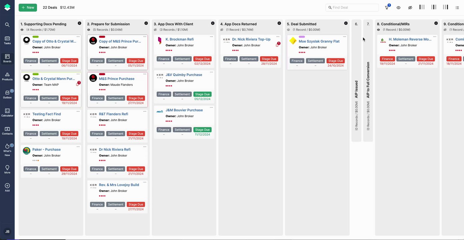This screenshot has height=240, width=464.
Task: Click the sidebar search magnifier icon
Action: click(7, 25)
